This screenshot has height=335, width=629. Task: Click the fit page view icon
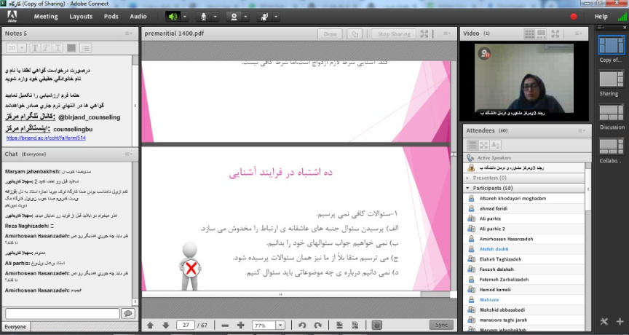pyautogui.click(x=339, y=326)
